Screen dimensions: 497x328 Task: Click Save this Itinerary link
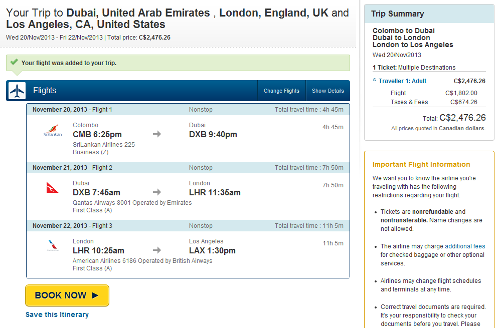[x=57, y=314]
